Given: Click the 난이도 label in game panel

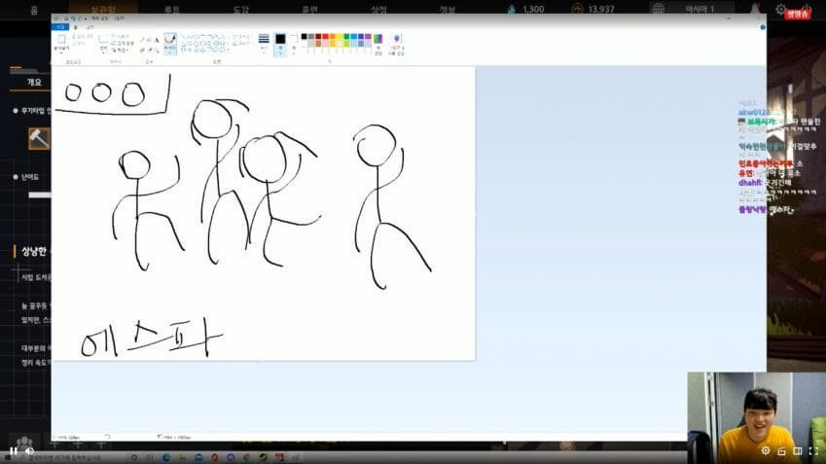Looking at the screenshot, I should [30, 177].
